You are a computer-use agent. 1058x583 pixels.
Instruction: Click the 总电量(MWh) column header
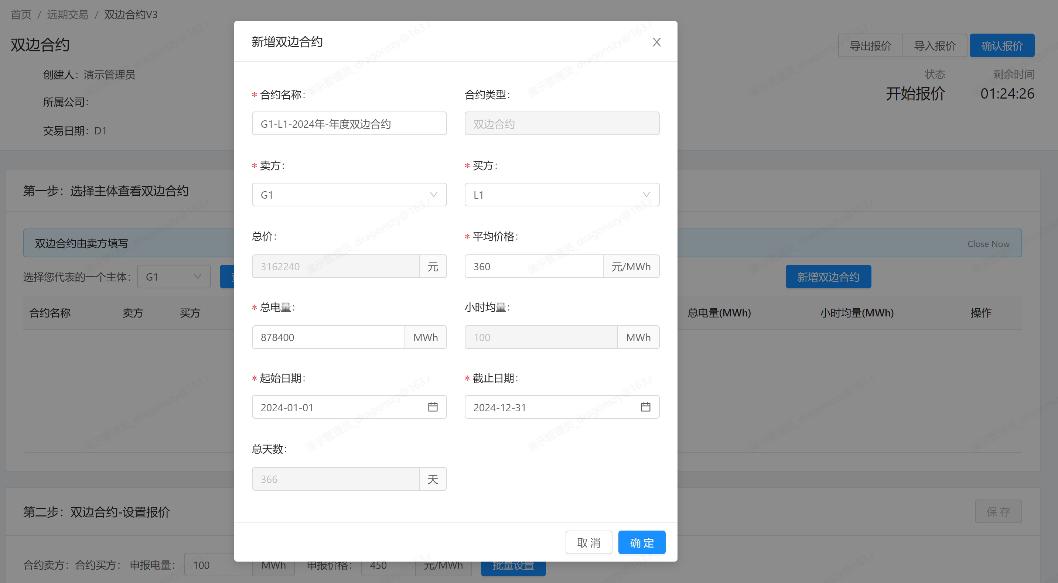(719, 313)
